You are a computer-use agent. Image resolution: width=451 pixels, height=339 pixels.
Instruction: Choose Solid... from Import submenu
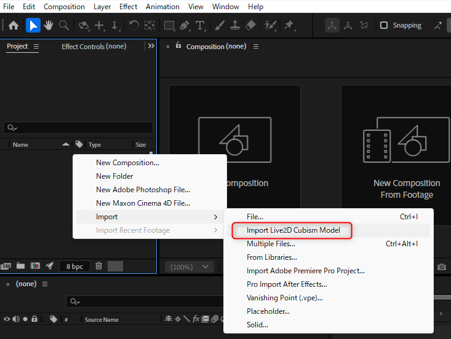(x=328, y=325)
